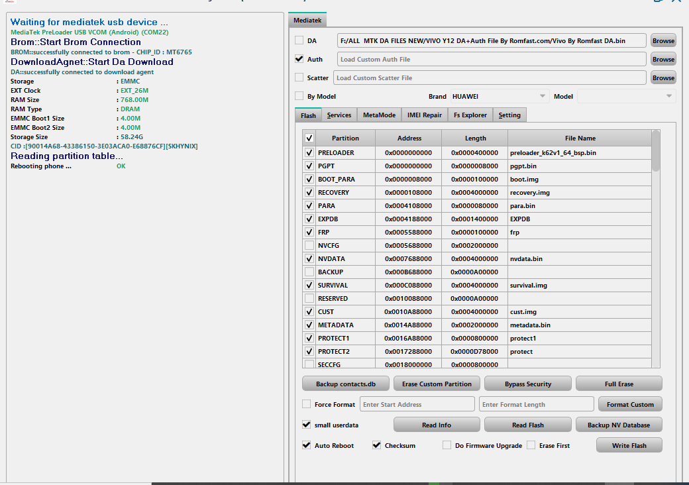Screen dimensions: 689x485
Task: Tick the DA checkbox
Action: pyautogui.click(x=299, y=40)
